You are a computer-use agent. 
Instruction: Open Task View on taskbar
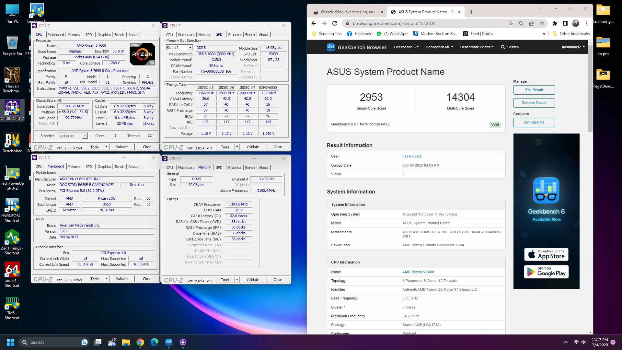pyautogui.click(x=98, y=342)
